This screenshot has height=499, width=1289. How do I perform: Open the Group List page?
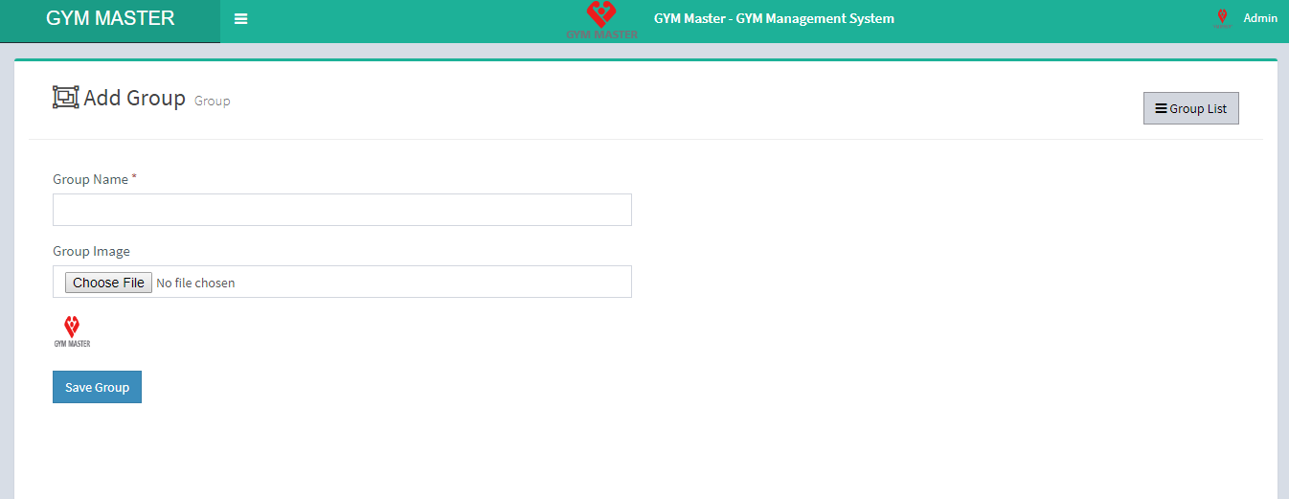(x=1191, y=108)
